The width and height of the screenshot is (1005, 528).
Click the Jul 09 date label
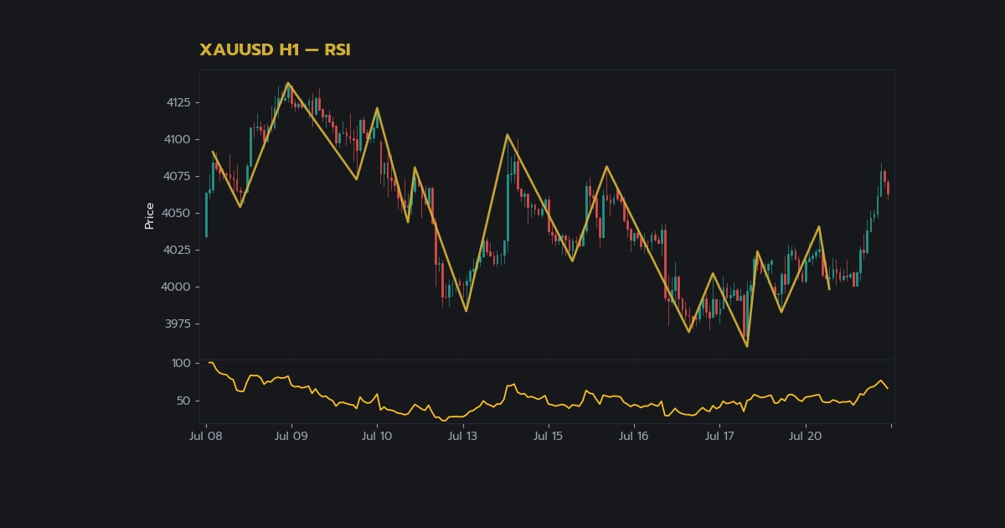[x=291, y=437]
